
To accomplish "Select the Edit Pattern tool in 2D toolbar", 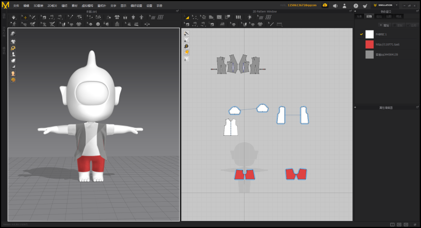I will point(195,17).
